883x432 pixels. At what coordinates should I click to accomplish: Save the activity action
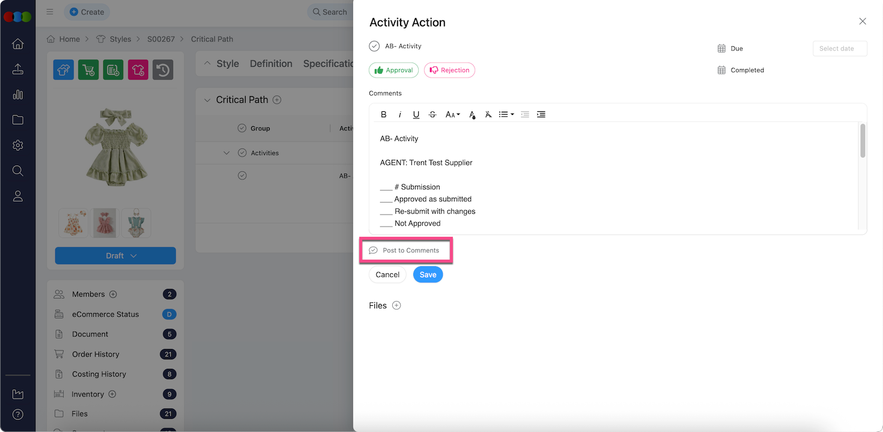tap(428, 275)
